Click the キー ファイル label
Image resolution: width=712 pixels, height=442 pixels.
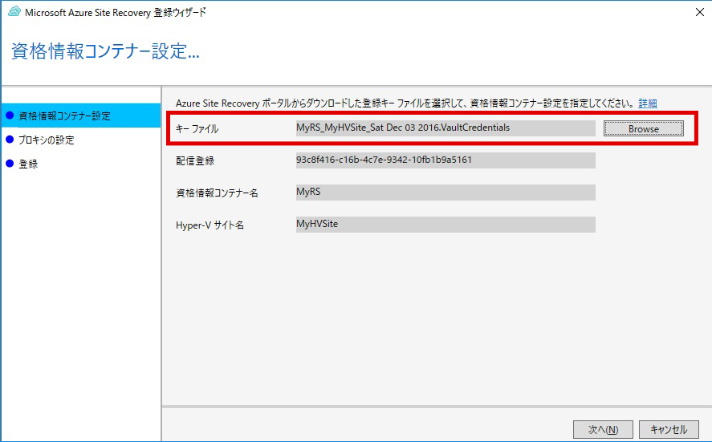197,129
